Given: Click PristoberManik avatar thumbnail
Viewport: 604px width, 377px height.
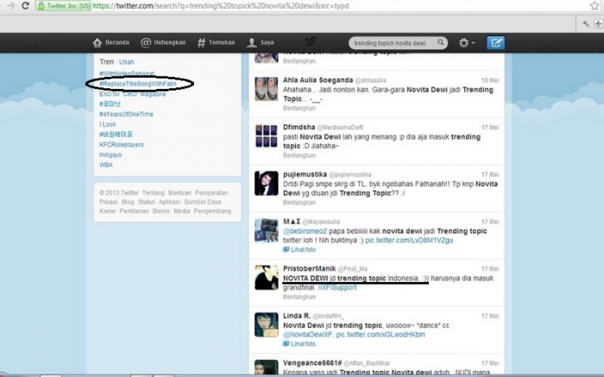Looking at the screenshot, I should [x=266, y=278].
